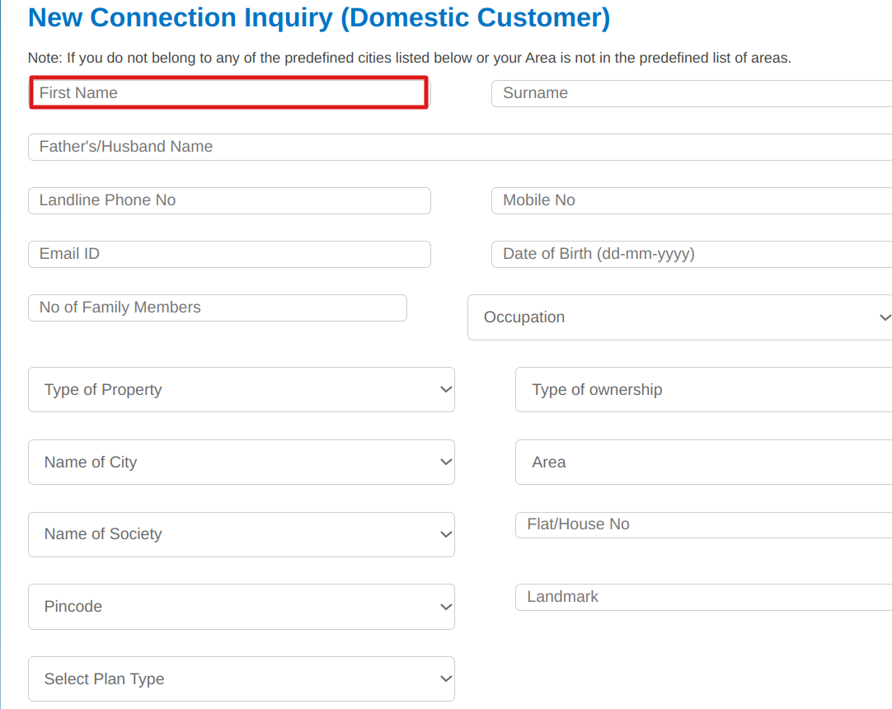Open the Occupation dropdown

click(679, 317)
